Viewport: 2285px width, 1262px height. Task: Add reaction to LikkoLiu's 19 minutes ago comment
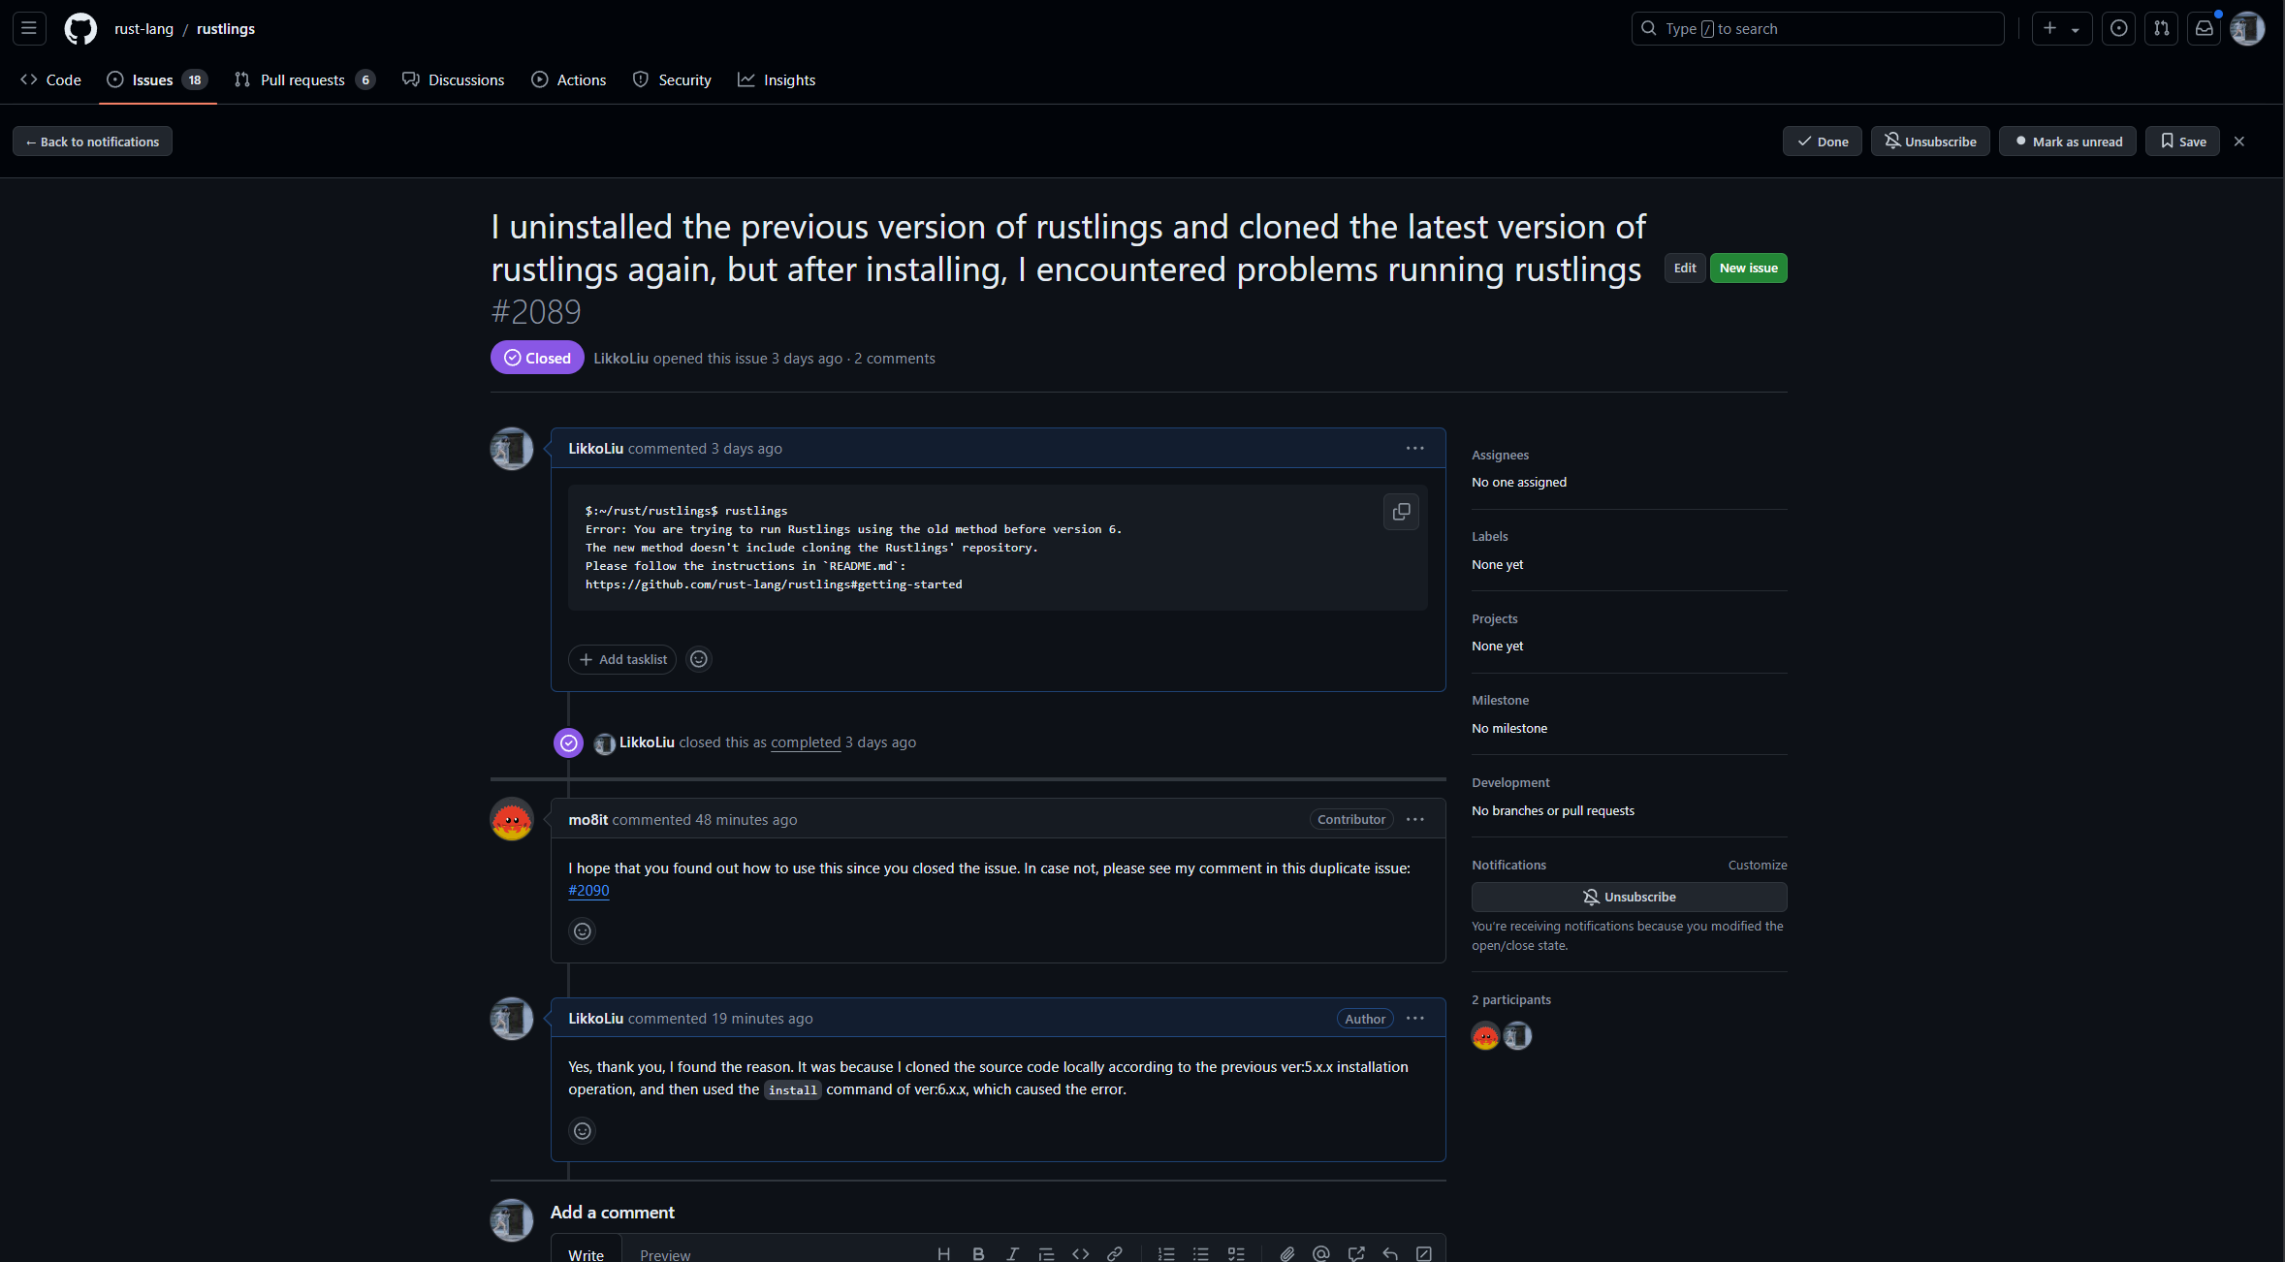pos(582,1130)
